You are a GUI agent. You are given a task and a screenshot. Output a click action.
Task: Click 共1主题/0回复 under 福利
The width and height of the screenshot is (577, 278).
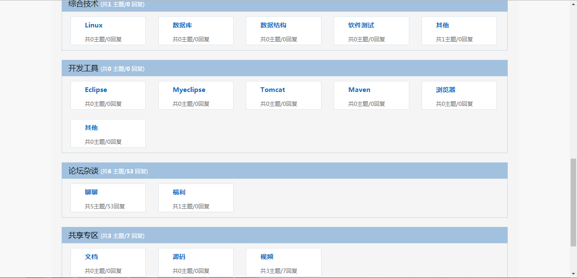click(191, 206)
